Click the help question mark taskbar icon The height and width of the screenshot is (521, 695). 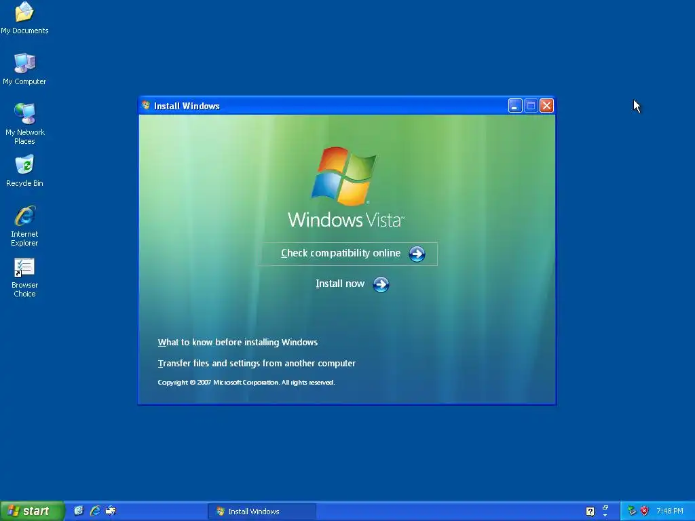tap(590, 512)
